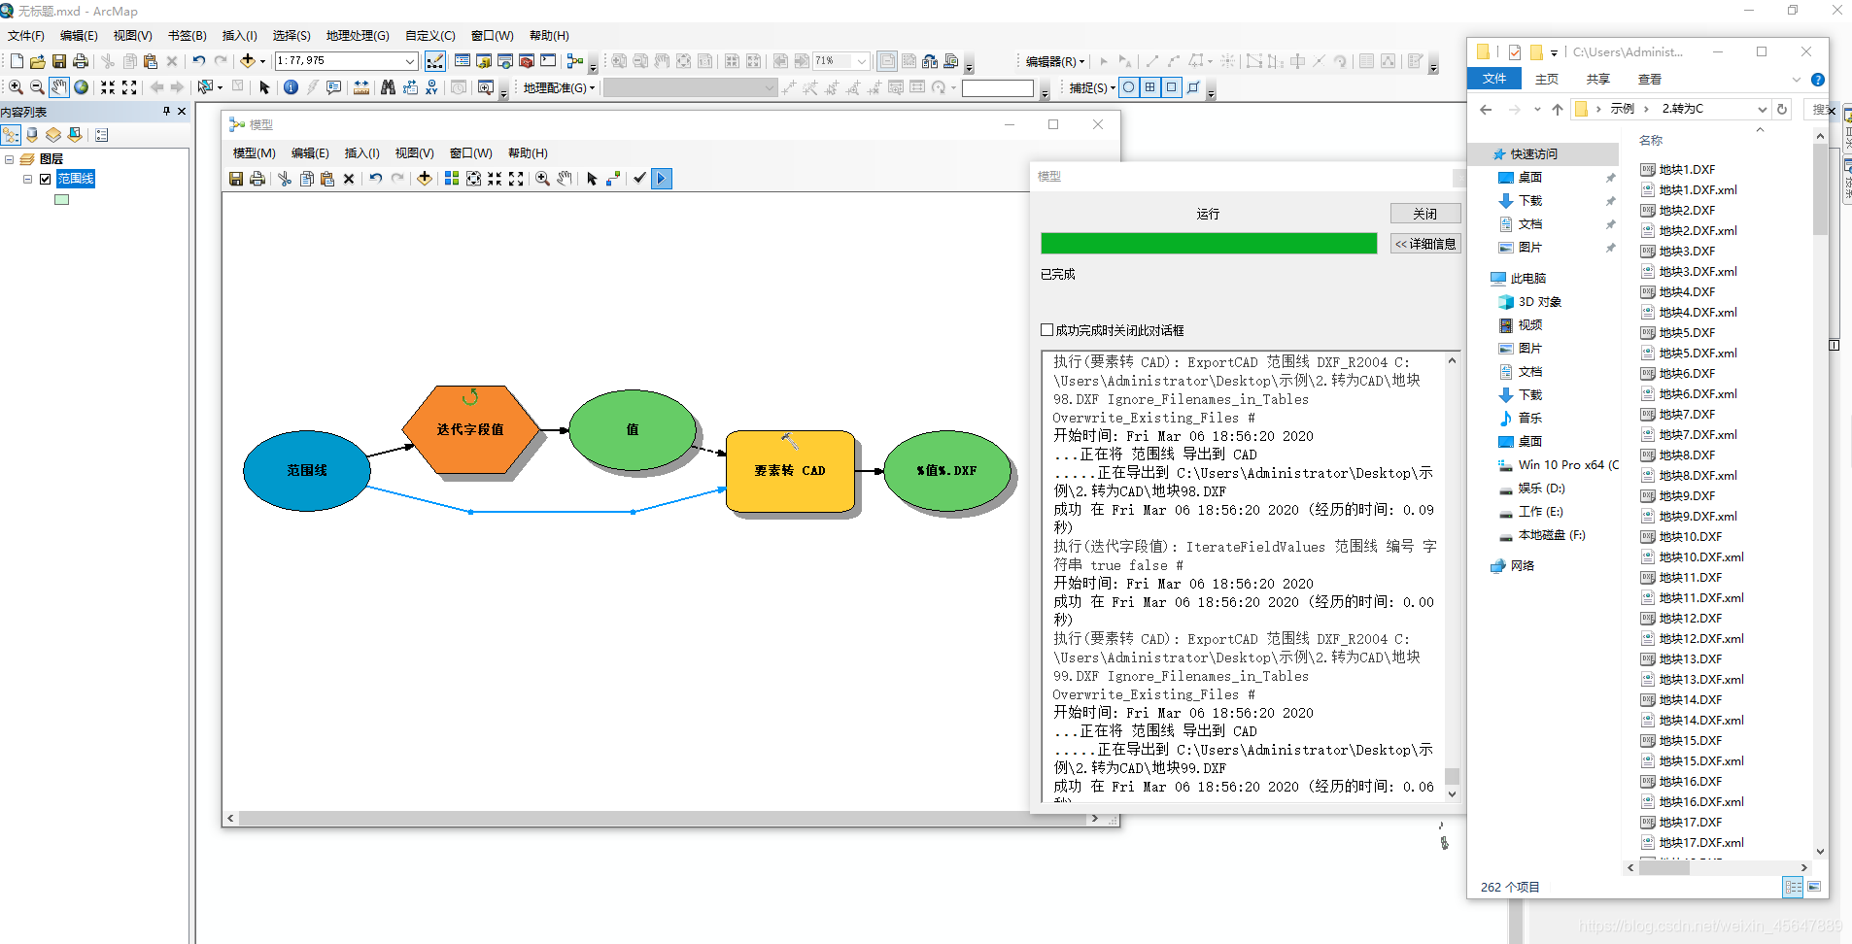This screenshot has width=1852, height=944.
Task: Click the << 详细信息 button
Action: point(1425,244)
